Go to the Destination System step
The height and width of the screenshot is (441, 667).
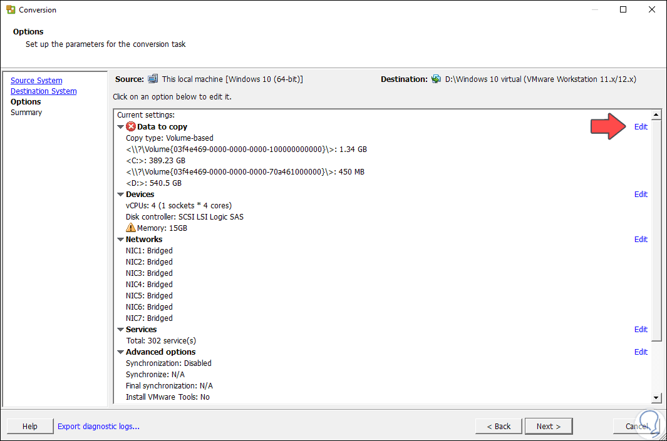[43, 91]
